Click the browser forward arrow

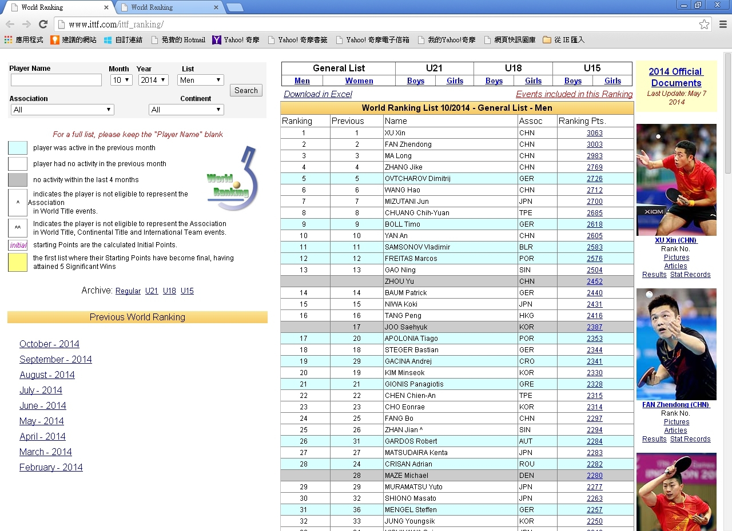26,24
